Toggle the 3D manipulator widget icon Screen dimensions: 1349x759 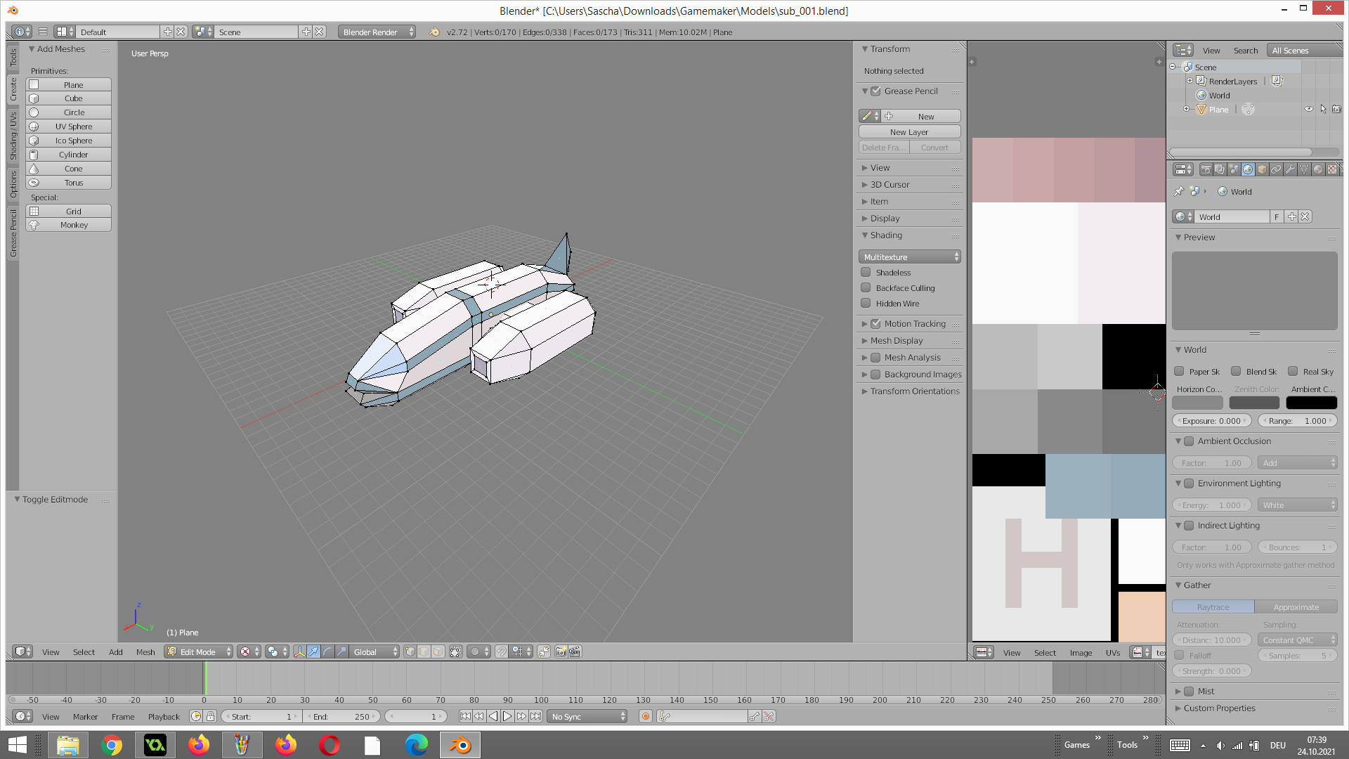click(x=299, y=651)
